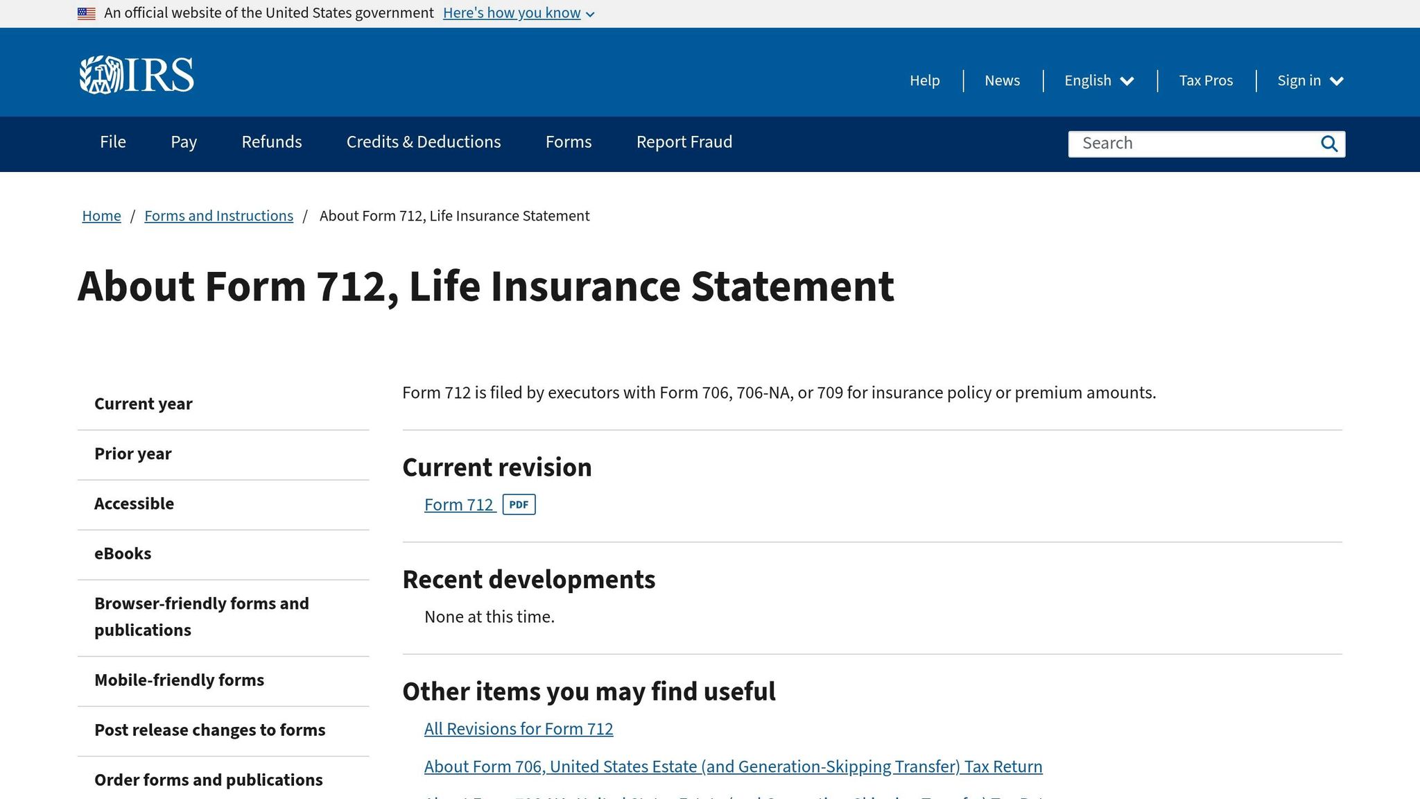
Task: Click Tax Pros in the header
Action: coord(1206,80)
